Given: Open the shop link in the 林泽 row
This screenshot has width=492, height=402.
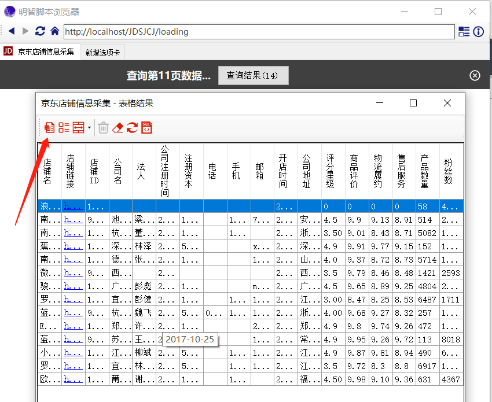Looking at the screenshot, I should click(x=73, y=246).
